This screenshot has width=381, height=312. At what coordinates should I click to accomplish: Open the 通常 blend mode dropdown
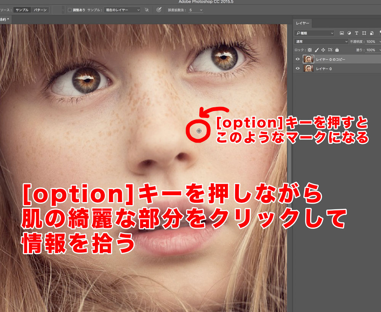coord(321,41)
